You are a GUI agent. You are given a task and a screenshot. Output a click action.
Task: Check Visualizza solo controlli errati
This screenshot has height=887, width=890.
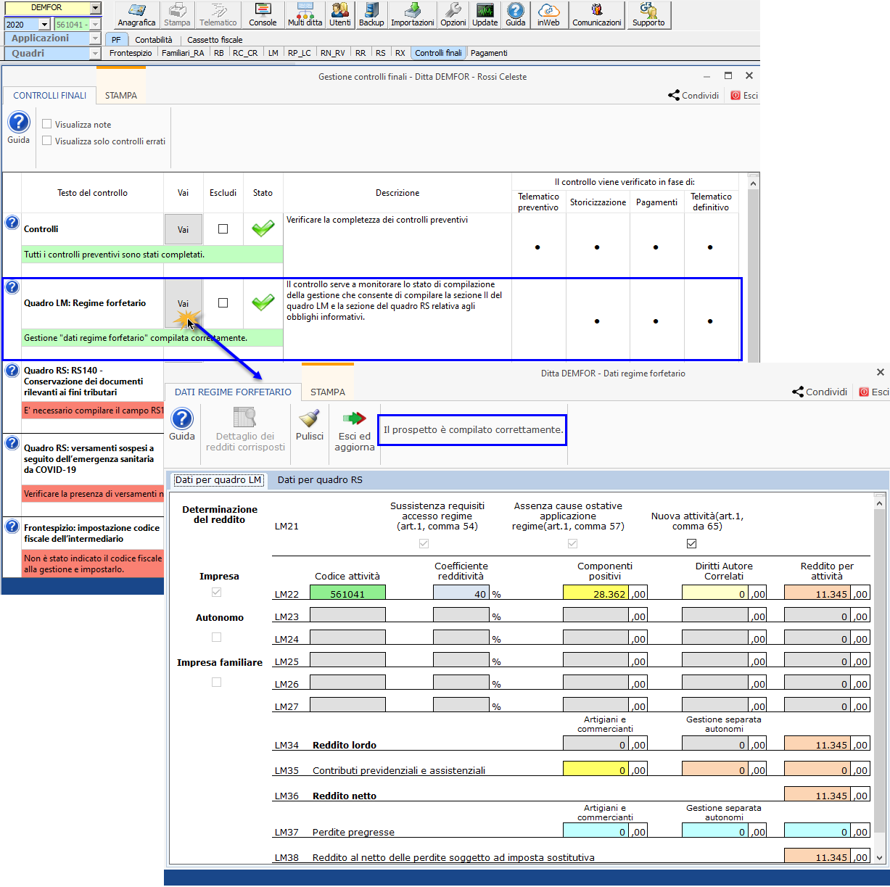click(x=47, y=141)
